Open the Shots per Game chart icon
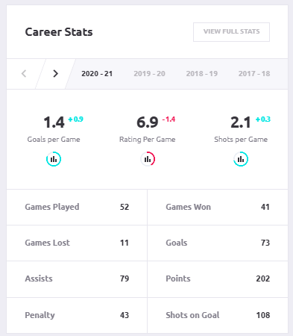 click(x=241, y=159)
